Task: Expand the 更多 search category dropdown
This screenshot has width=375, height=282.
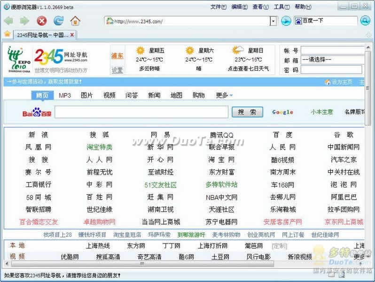Action: pos(224,95)
